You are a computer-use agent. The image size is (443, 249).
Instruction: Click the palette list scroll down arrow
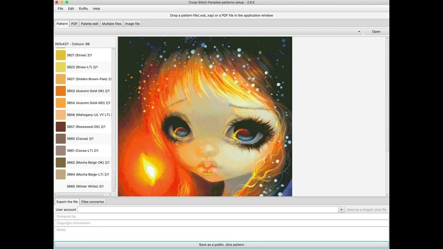(114, 191)
